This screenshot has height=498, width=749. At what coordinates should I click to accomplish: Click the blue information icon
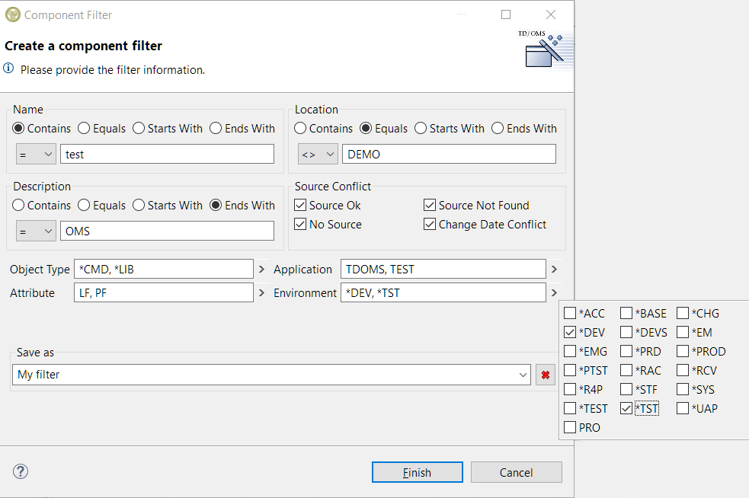(x=9, y=69)
